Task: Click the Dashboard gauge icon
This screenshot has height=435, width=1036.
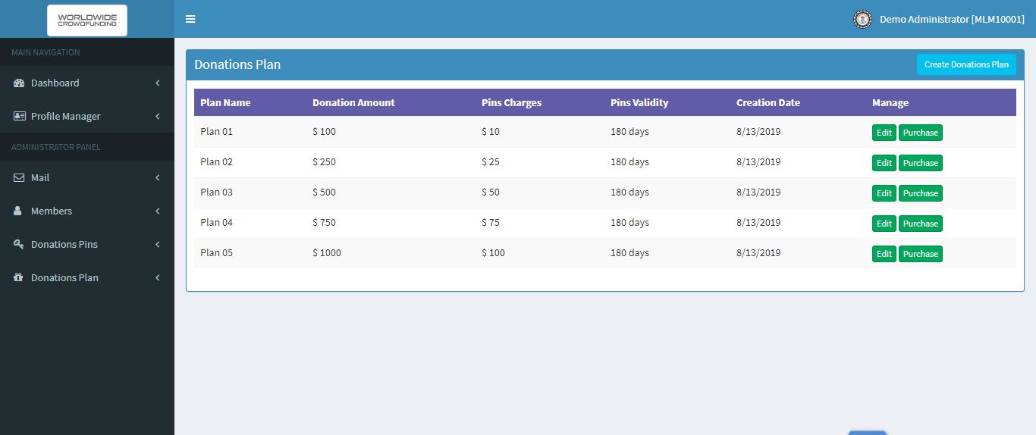Action: click(x=19, y=83)
